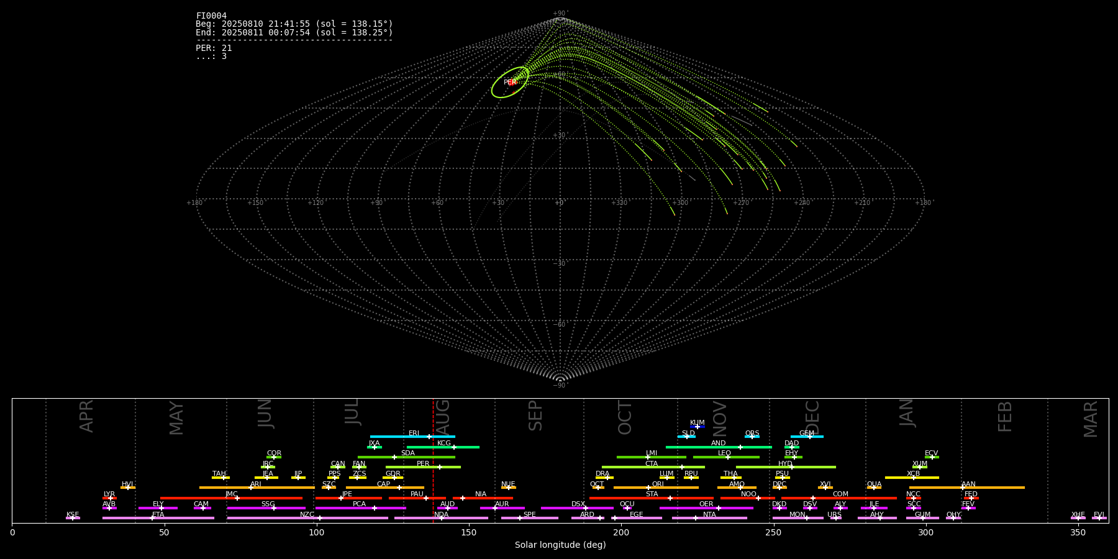The height and width of the screenshot is (559, 1118).
Task: Select the lime HYD shower bar
Action: 786,467
